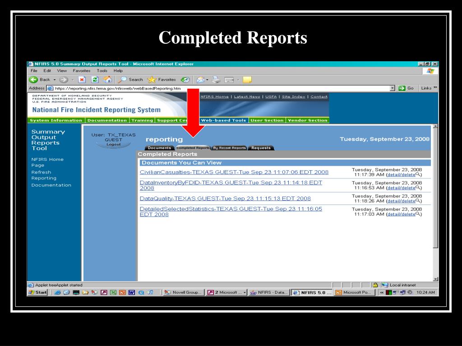Click Refresh Reporting in left sidebar
Image resolution: width=462 pixels, height=346 pixels.
pos(44,175)
